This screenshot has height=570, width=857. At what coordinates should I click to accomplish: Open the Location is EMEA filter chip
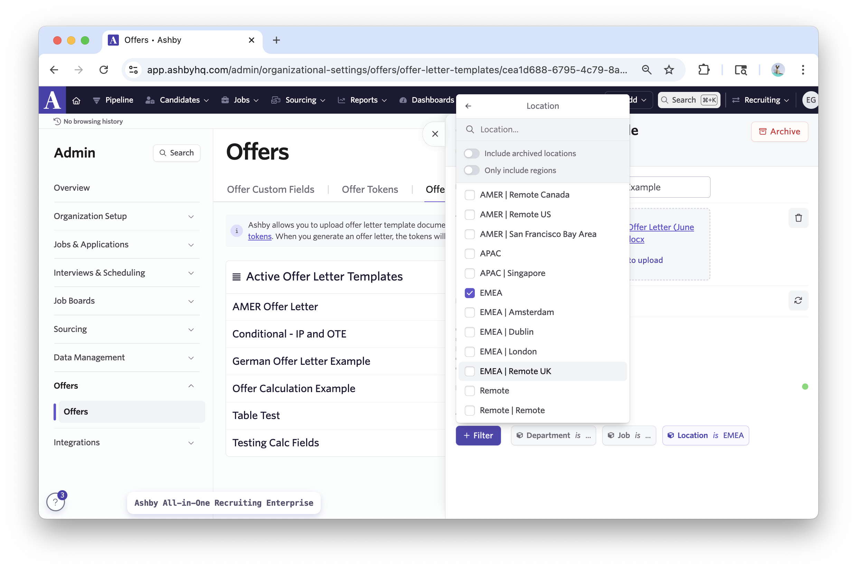click(705, 436)
